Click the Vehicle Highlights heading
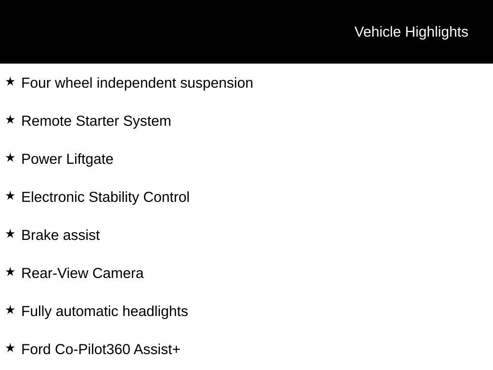Viewport: 493px width, 370px height. tap(411, 32)
